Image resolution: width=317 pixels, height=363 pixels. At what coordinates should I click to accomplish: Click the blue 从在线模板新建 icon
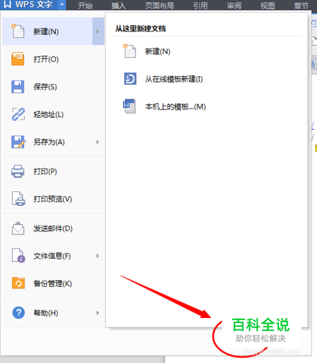tap(130, 79)
